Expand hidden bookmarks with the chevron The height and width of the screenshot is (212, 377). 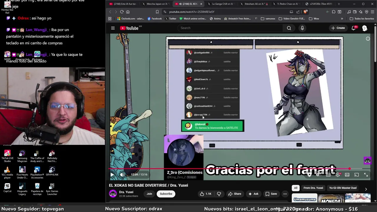click(342, 19)
